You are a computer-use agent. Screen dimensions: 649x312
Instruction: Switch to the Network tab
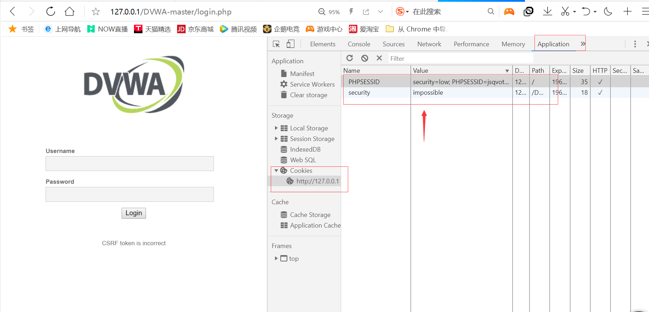click(x=429, y=44)
